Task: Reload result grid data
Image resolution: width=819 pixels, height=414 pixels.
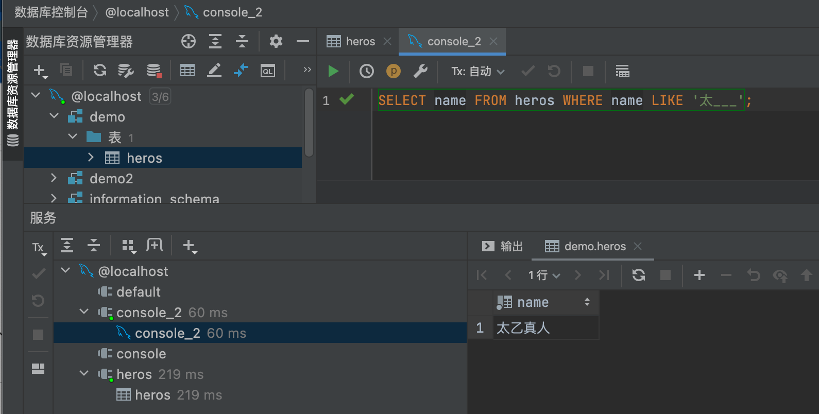Action: tap(639, 275)
